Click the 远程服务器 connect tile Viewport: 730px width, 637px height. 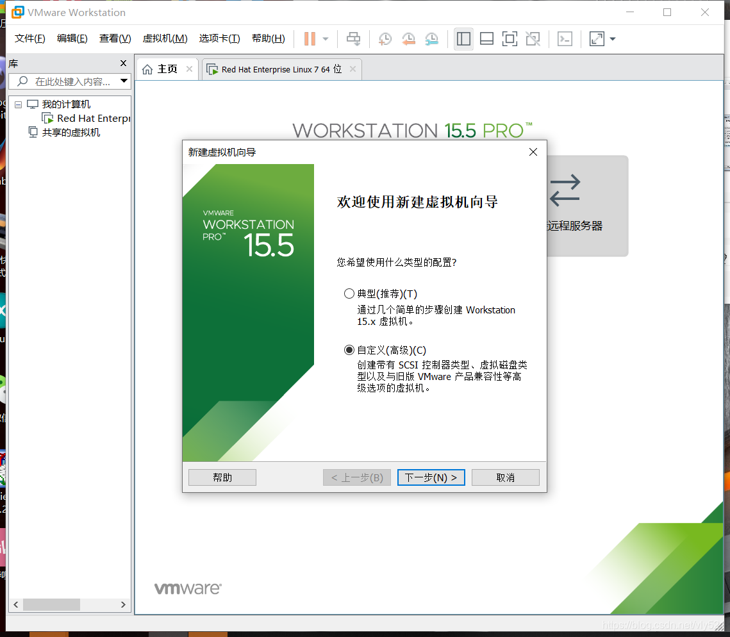[x=588, y=206]
